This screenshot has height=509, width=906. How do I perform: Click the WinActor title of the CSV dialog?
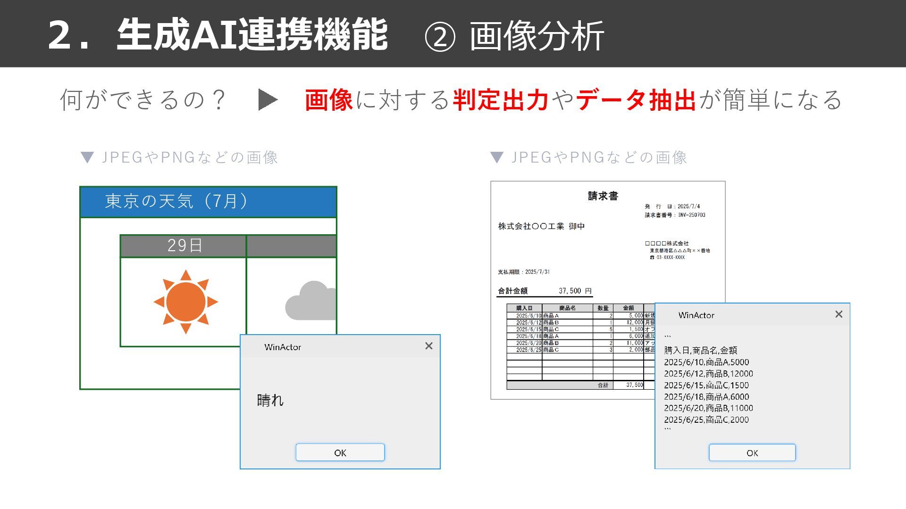pyautogui.click(x=696, y=315)
